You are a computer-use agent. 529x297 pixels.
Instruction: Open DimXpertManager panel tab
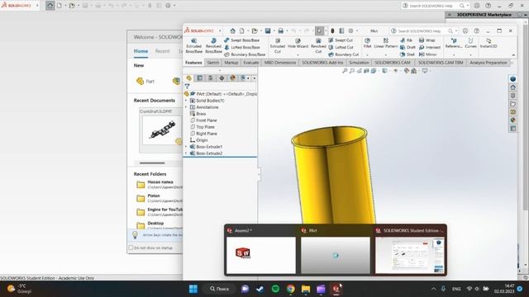coord(222,78)
